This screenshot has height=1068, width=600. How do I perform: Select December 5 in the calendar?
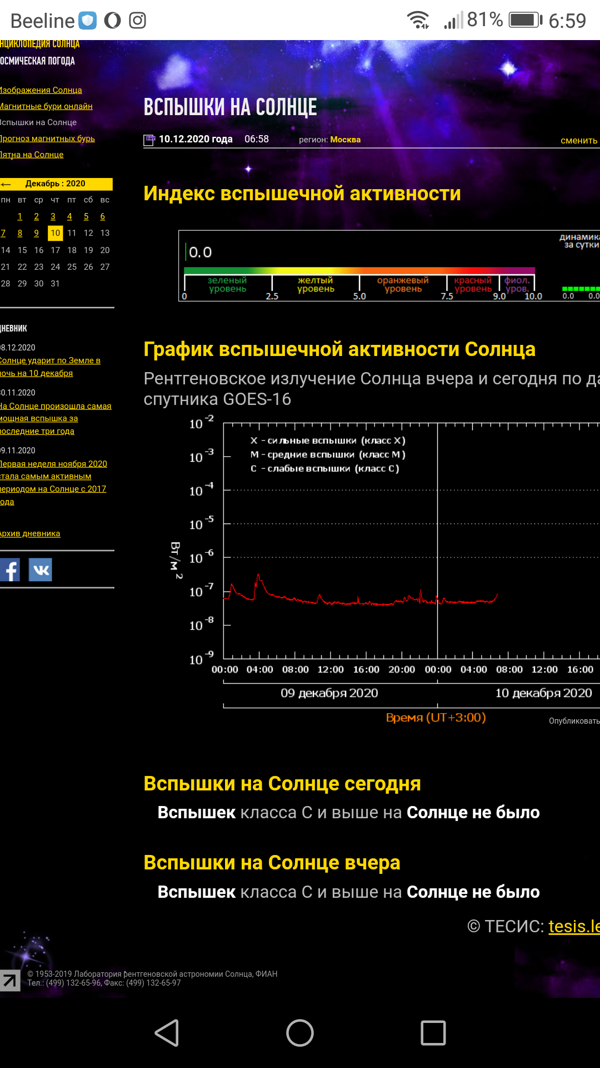click(86, 216)
